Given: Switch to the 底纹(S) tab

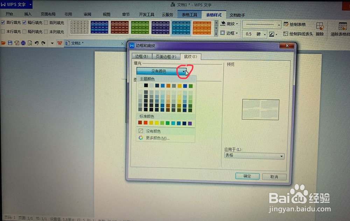Looking at the screenshot, I should pos(190,57).
